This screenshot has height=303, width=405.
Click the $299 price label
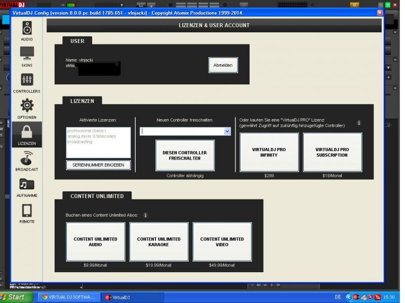tap(269, 176)
